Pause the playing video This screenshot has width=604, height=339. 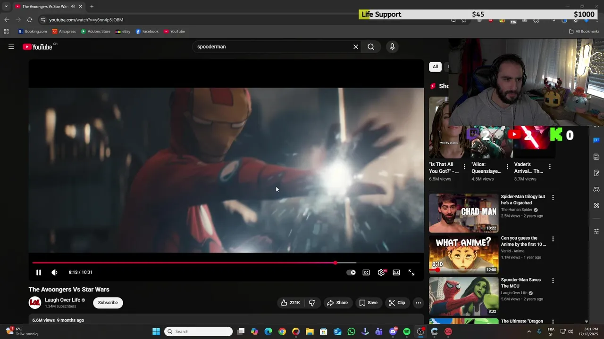39,272
